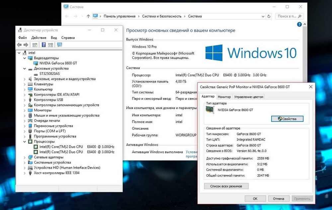This screenshot has height=210, width=332.
Task: Click the search magnifier in System window
Action: pyautogui.click(x=299, y=16)
